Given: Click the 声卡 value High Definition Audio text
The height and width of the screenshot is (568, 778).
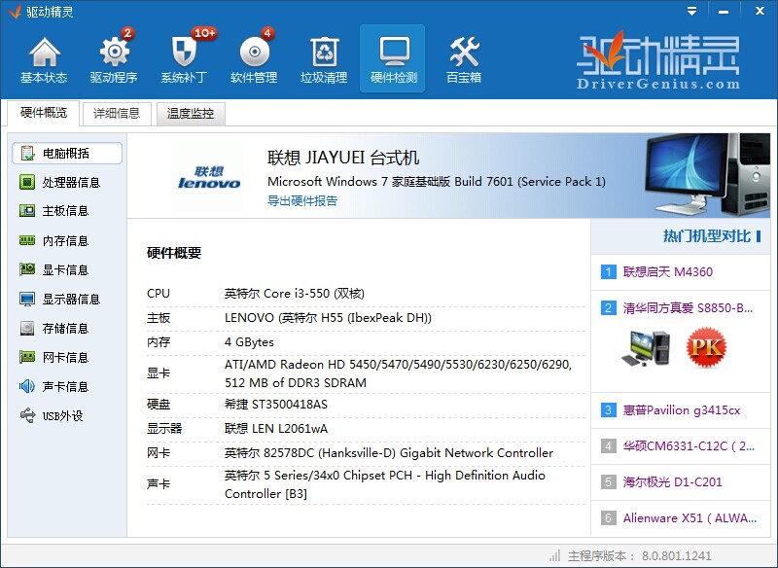Looking at the screenshot, I should 384,484.
